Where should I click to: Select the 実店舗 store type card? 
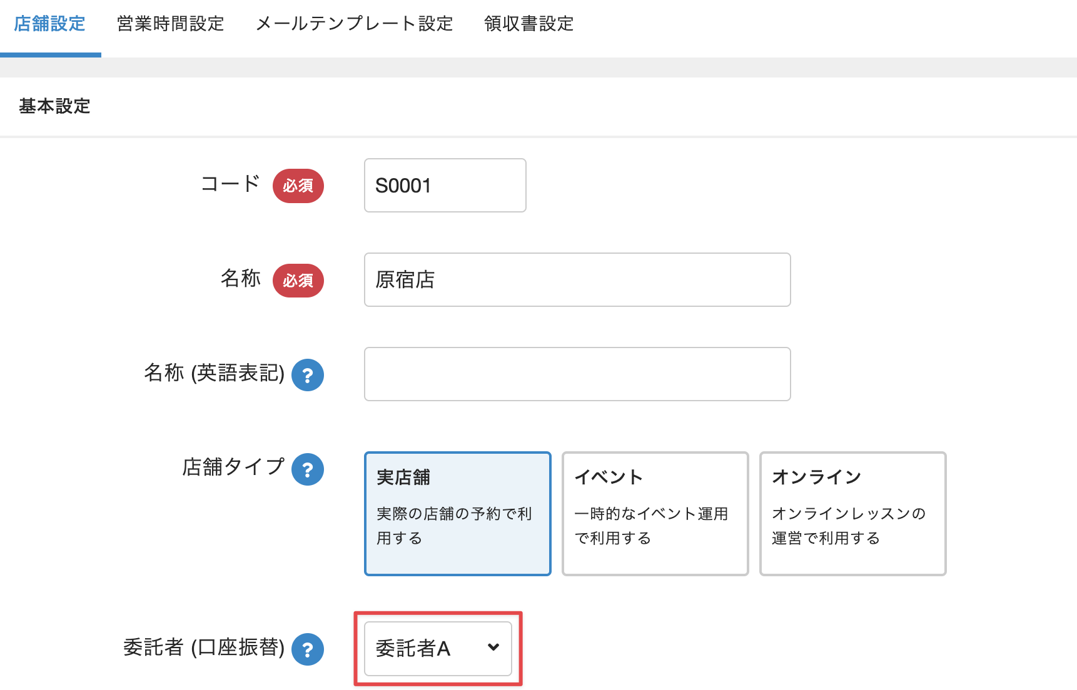[457, 513]
